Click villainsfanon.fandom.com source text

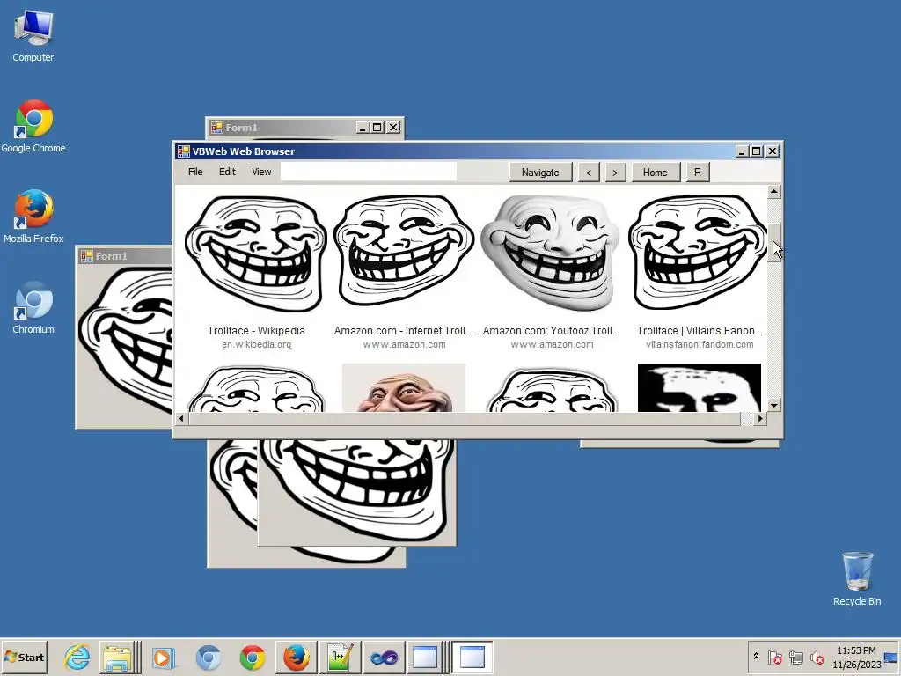[x=700, y=344]
